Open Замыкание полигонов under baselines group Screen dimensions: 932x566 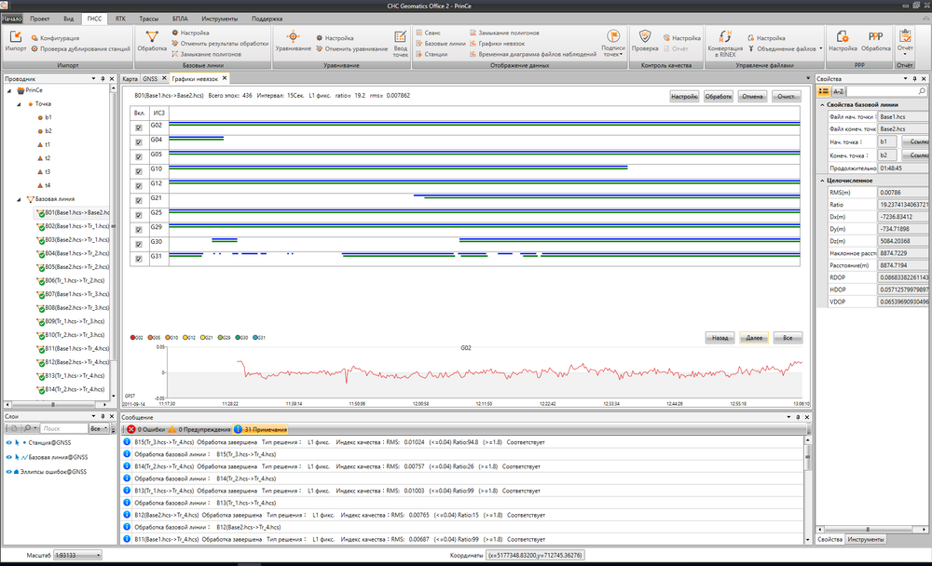(x=206, y=54)
